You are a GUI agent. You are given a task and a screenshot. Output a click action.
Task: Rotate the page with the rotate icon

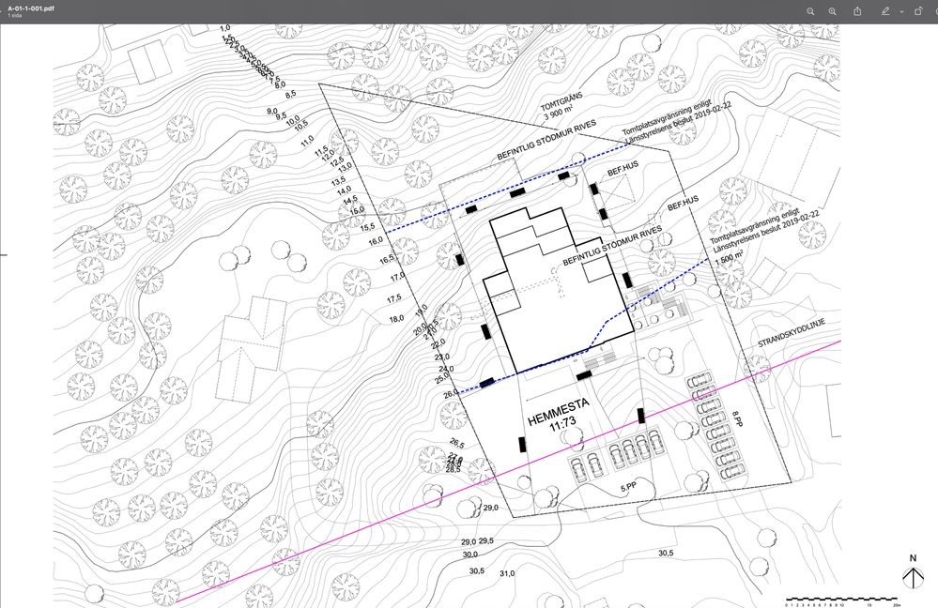point(919,11)
